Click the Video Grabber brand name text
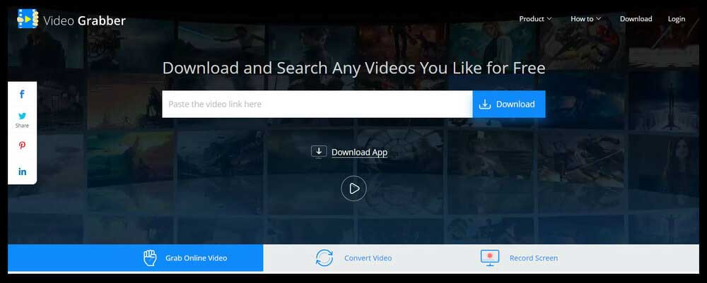This screenshot has width=707, height=283. point(84,20)
